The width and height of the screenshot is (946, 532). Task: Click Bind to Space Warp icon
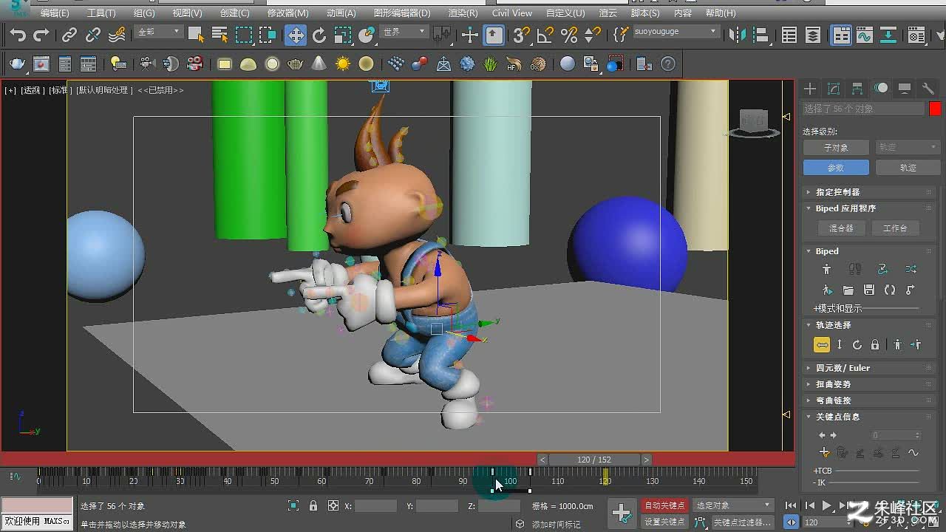pos(117,35)
